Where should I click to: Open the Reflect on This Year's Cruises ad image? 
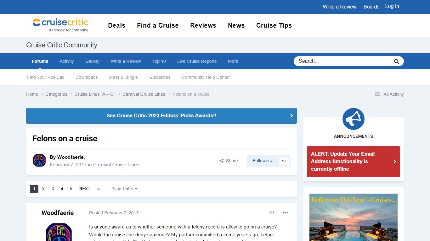(354, 217)
